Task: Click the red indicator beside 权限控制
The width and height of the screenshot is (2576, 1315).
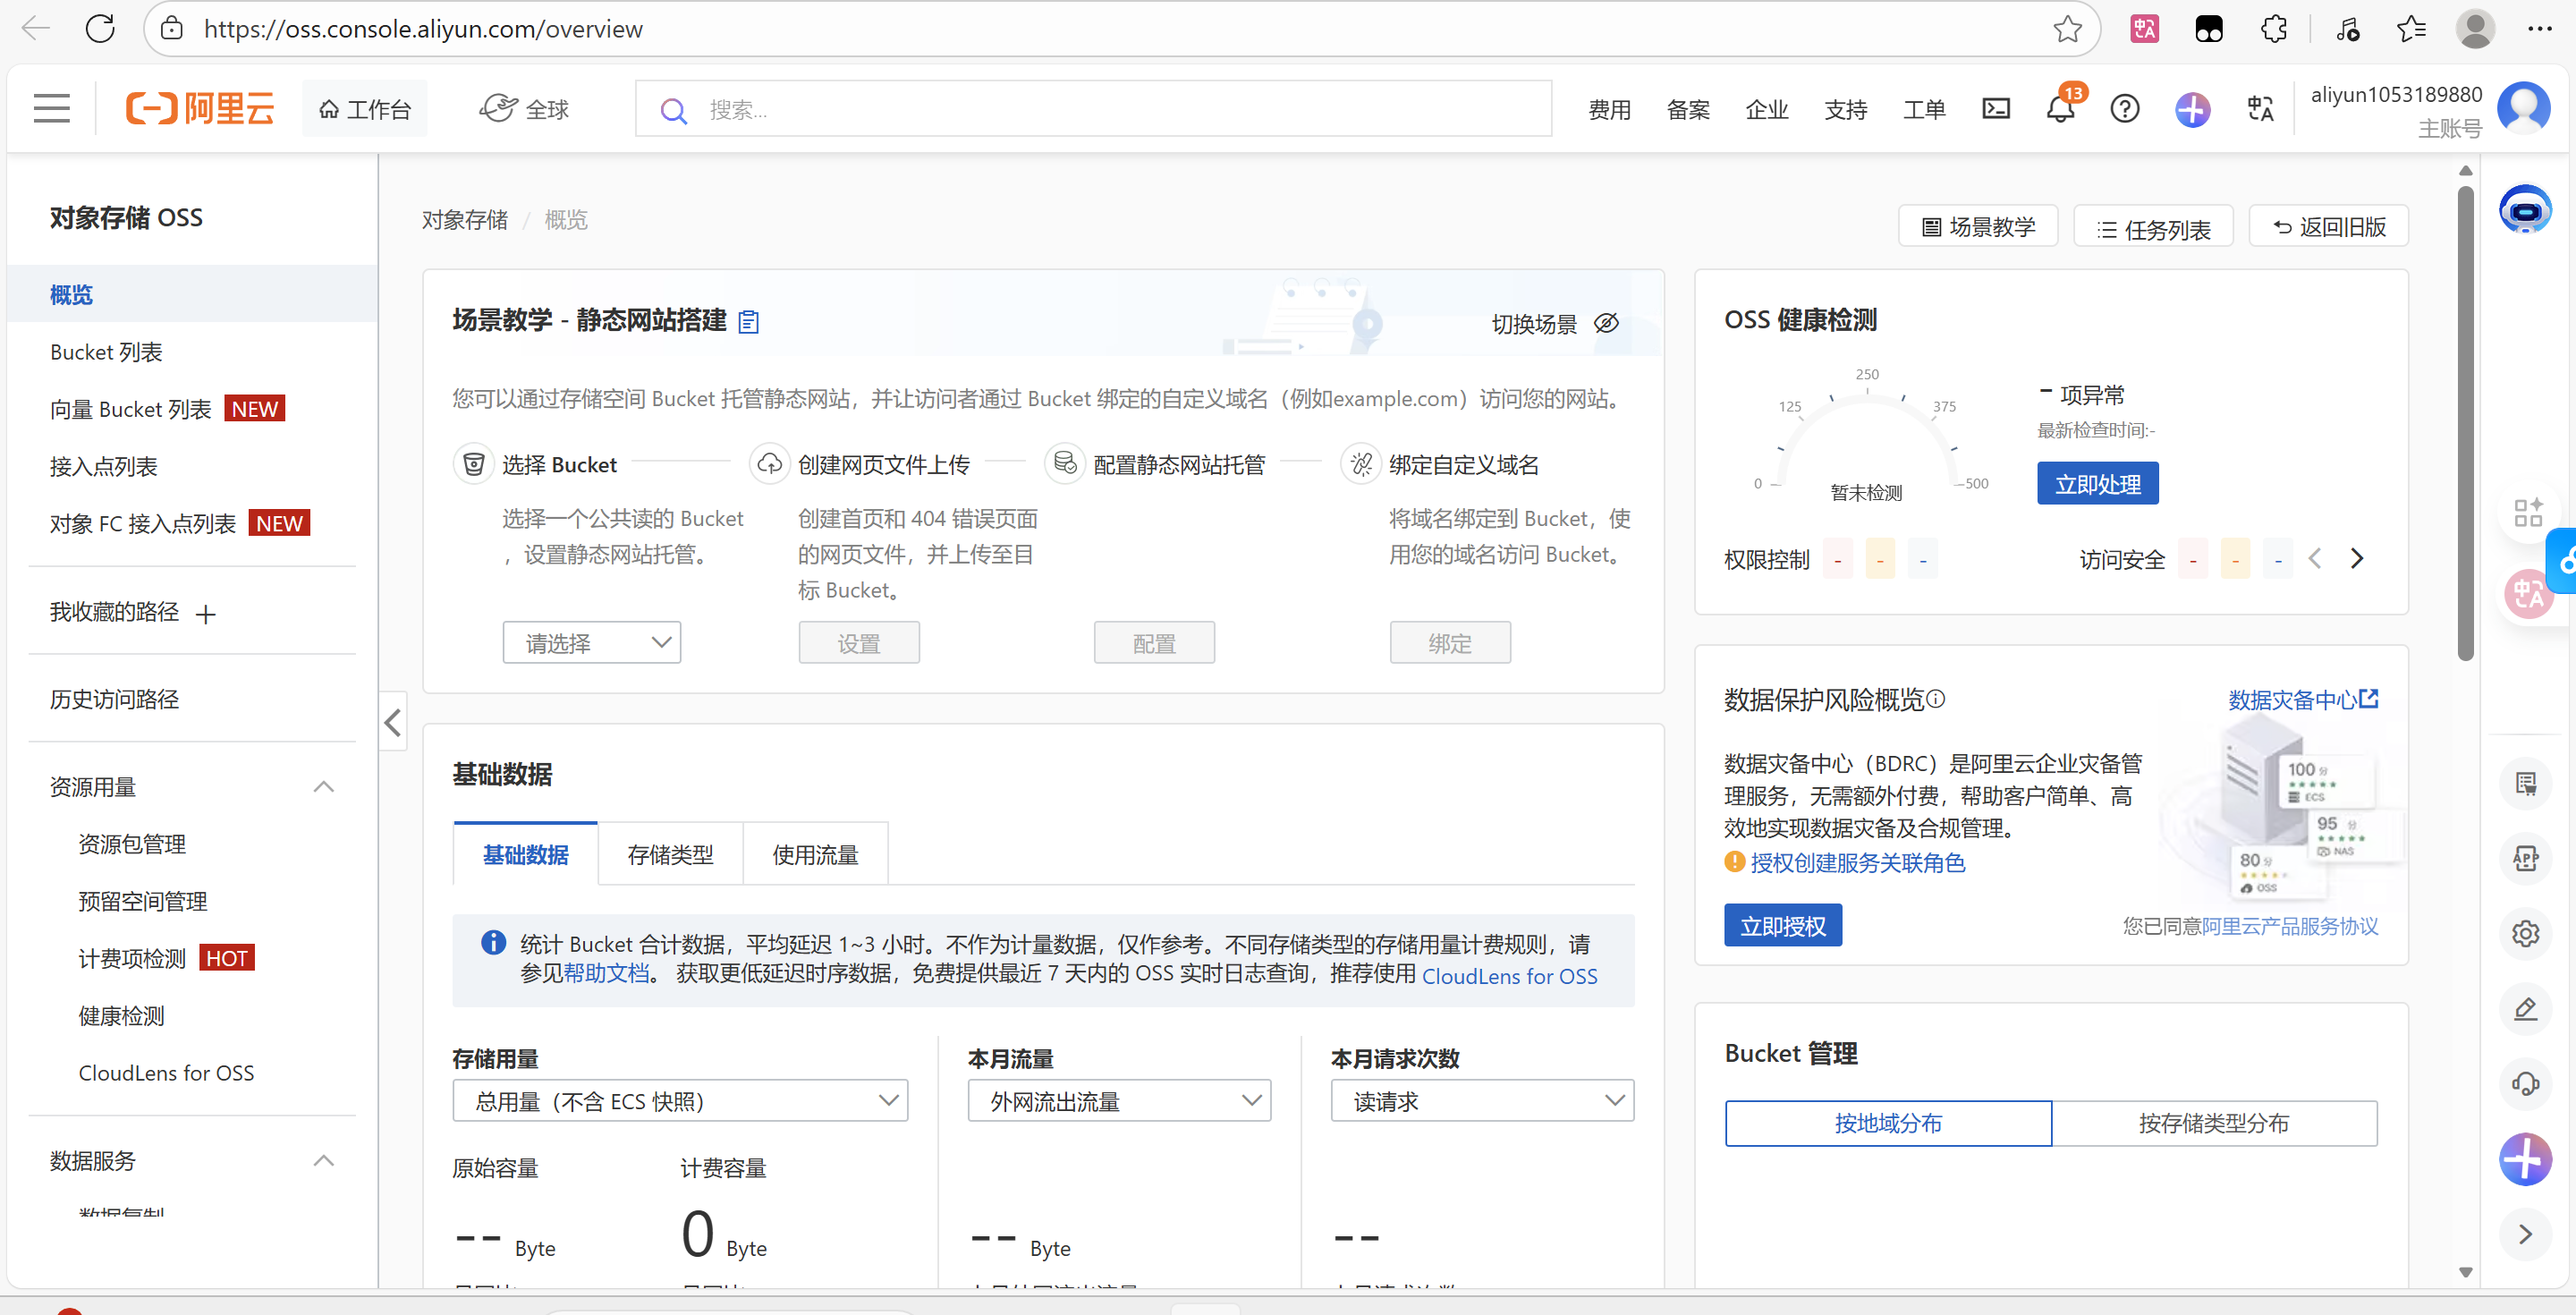Action: pyautogui.click(x=1837, y=559)
